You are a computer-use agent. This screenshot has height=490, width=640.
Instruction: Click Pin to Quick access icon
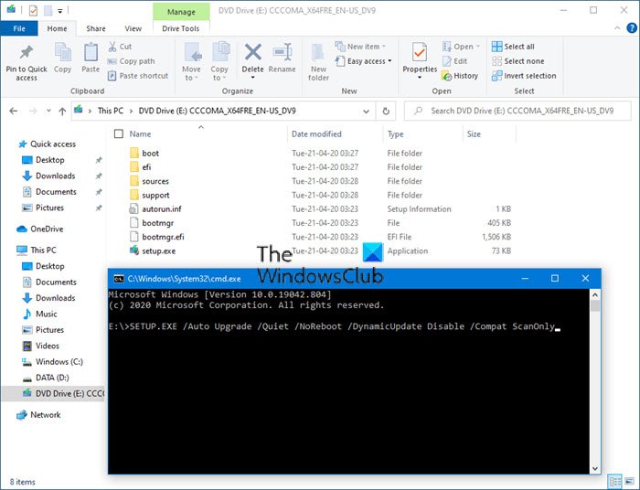(x=27, y=53)
